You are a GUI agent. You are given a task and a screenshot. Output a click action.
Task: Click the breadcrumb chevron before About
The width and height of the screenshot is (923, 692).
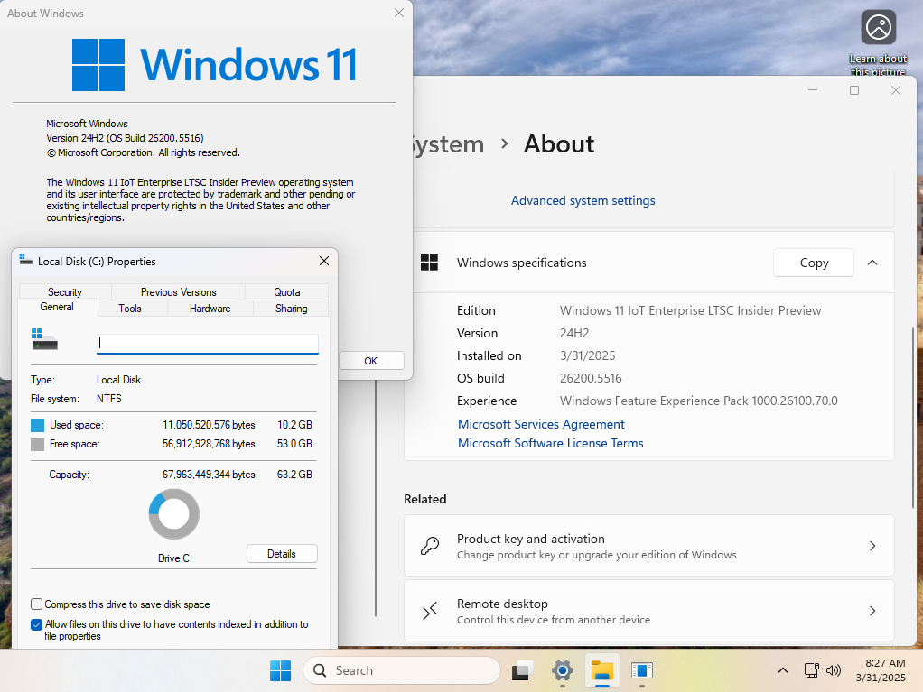[x=505, y=143]
